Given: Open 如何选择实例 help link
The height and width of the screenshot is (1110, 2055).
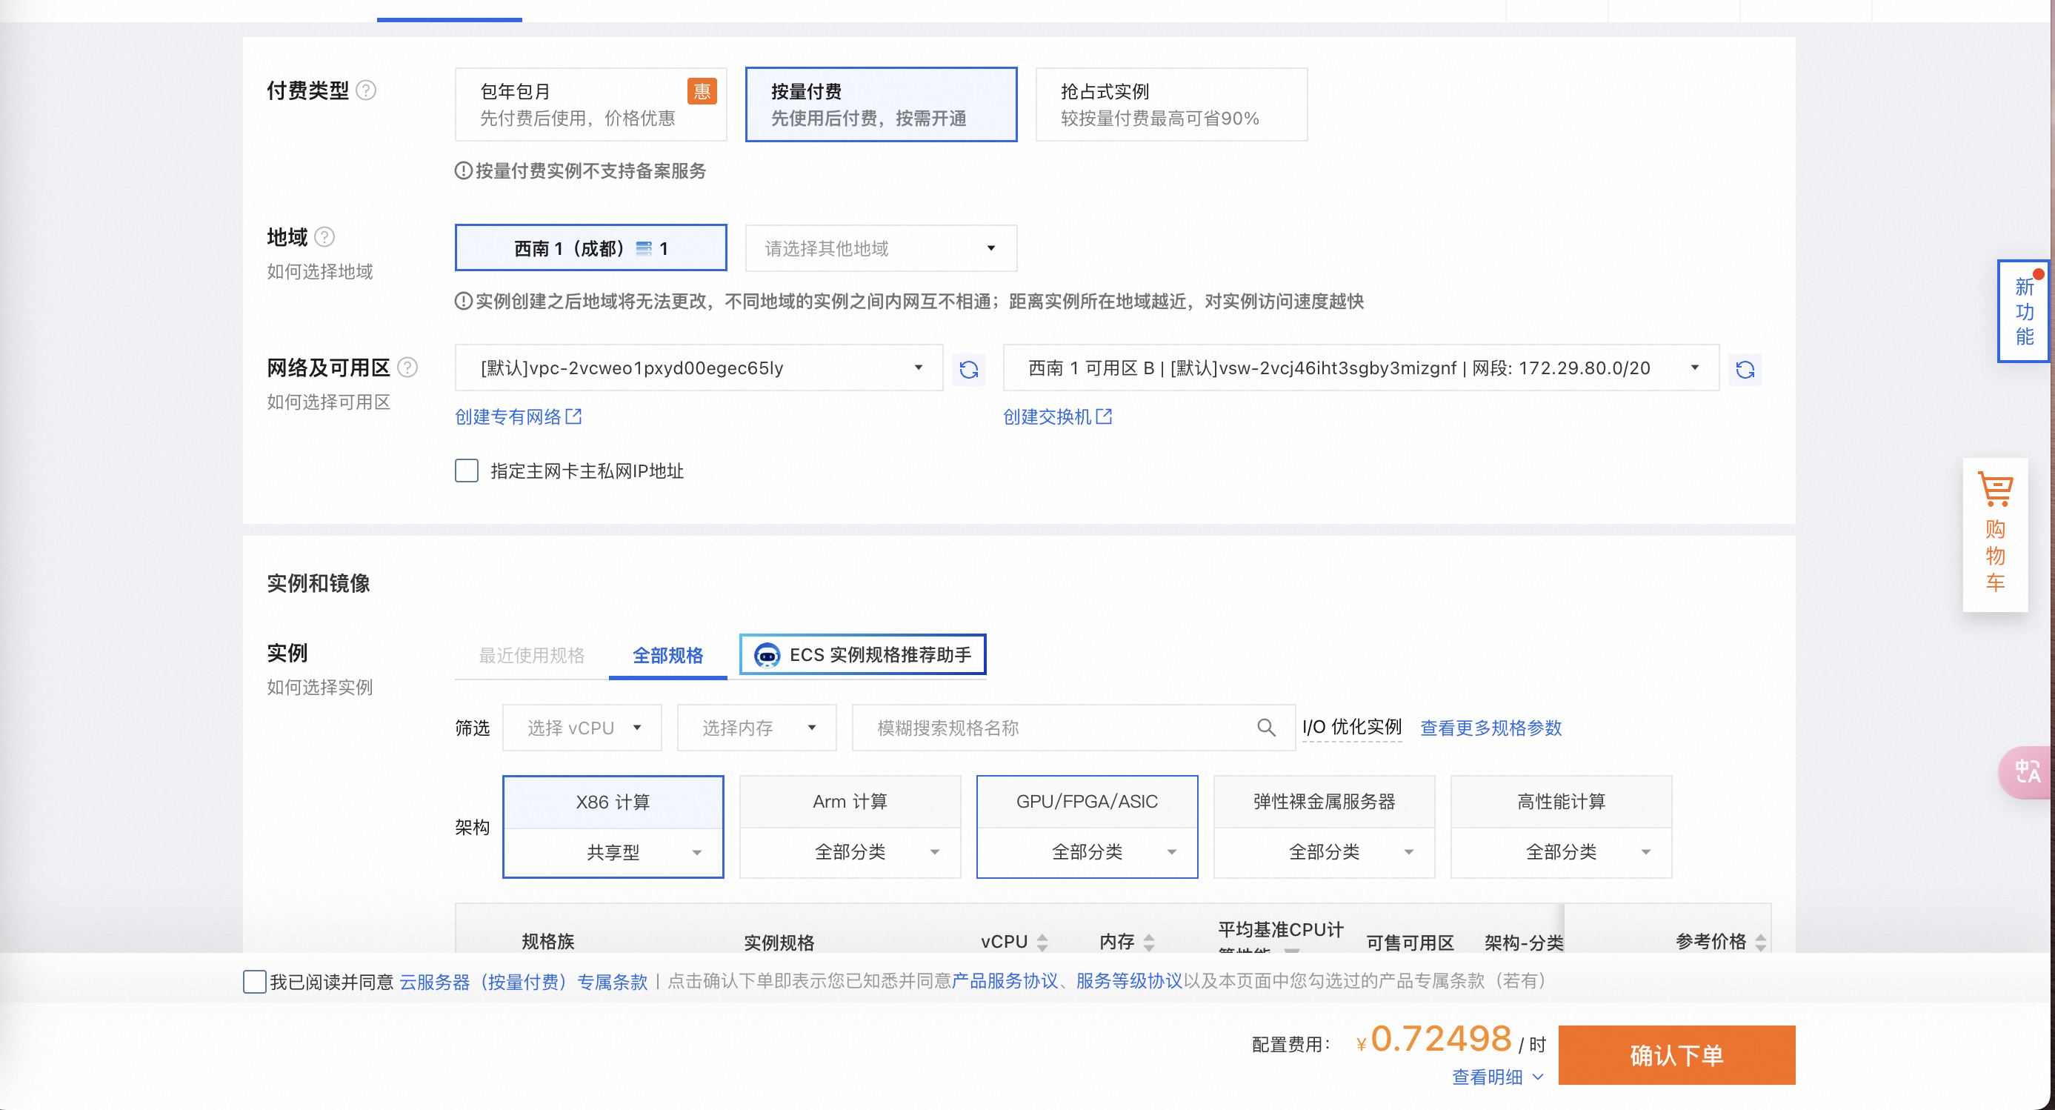Looking at the screenshot, I should [320, 687].
